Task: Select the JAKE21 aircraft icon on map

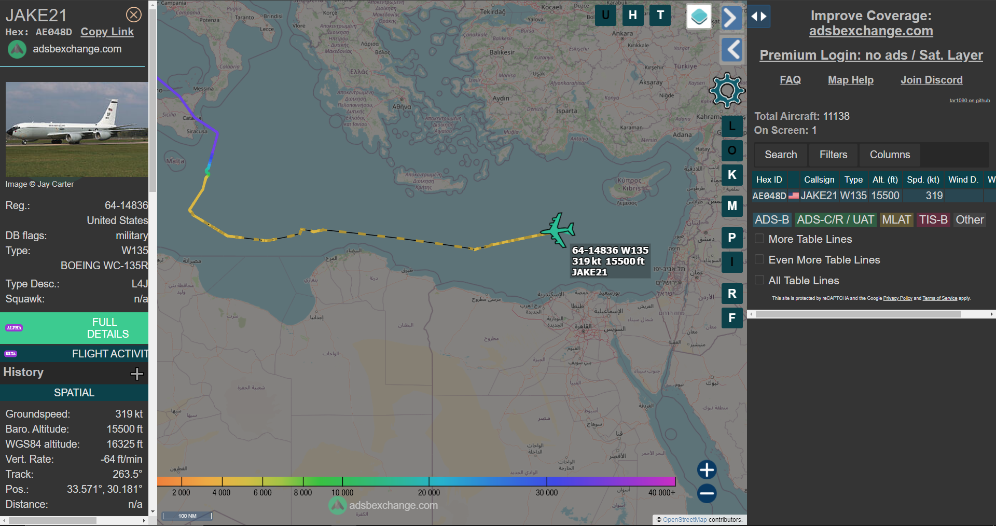Action: pyautogui.click(x=558, y=229)
